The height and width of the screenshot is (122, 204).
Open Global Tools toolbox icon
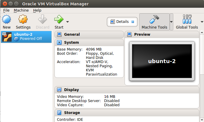187,19
